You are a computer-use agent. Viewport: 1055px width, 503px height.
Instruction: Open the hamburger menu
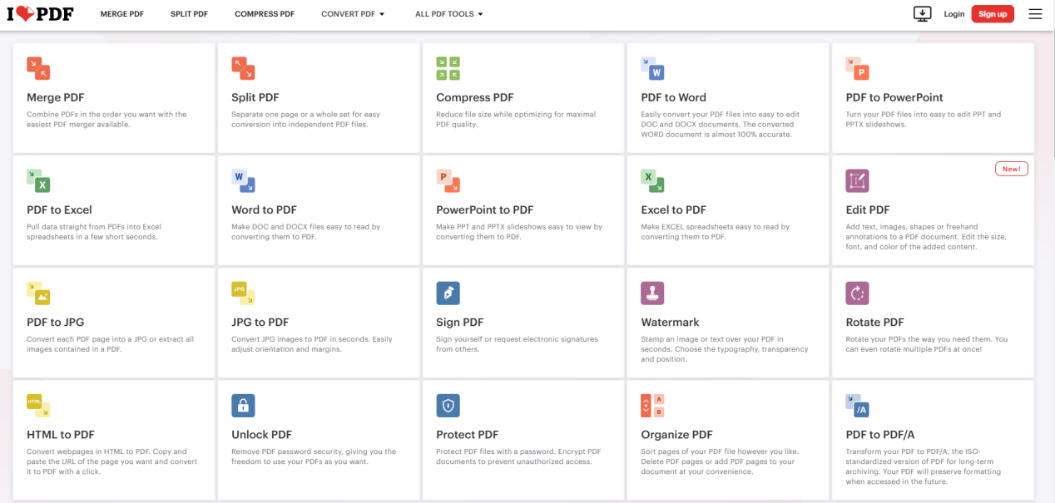[1035, 14]
